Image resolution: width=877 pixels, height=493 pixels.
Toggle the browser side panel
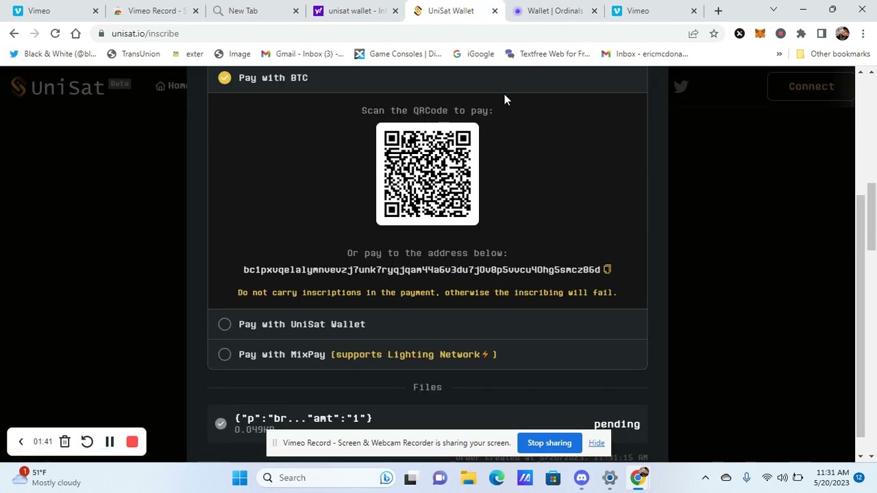click(822, 34)
